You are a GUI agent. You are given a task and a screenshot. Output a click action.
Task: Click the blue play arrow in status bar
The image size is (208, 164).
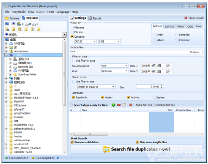[x=58, y=158]
